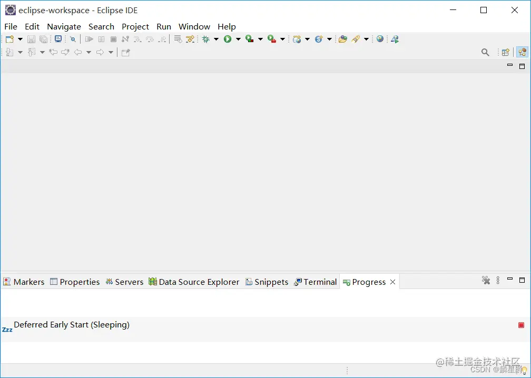
Task: Click the Debug bug icon
Action: click(x=205, y=39)
